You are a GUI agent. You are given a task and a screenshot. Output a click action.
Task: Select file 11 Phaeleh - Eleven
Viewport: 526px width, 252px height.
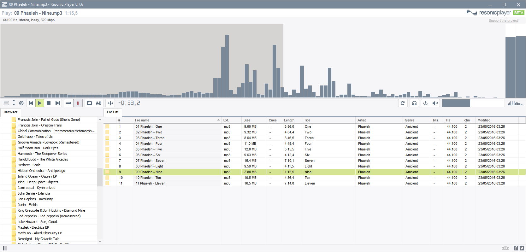pos(151,183)
